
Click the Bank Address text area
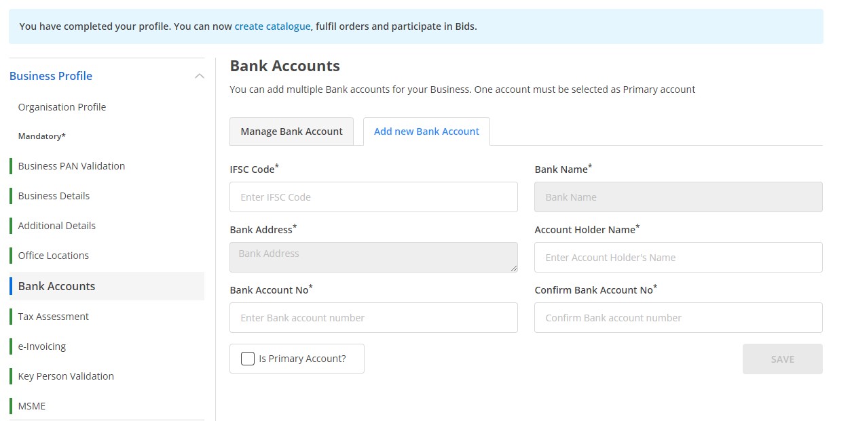point(373,257)
